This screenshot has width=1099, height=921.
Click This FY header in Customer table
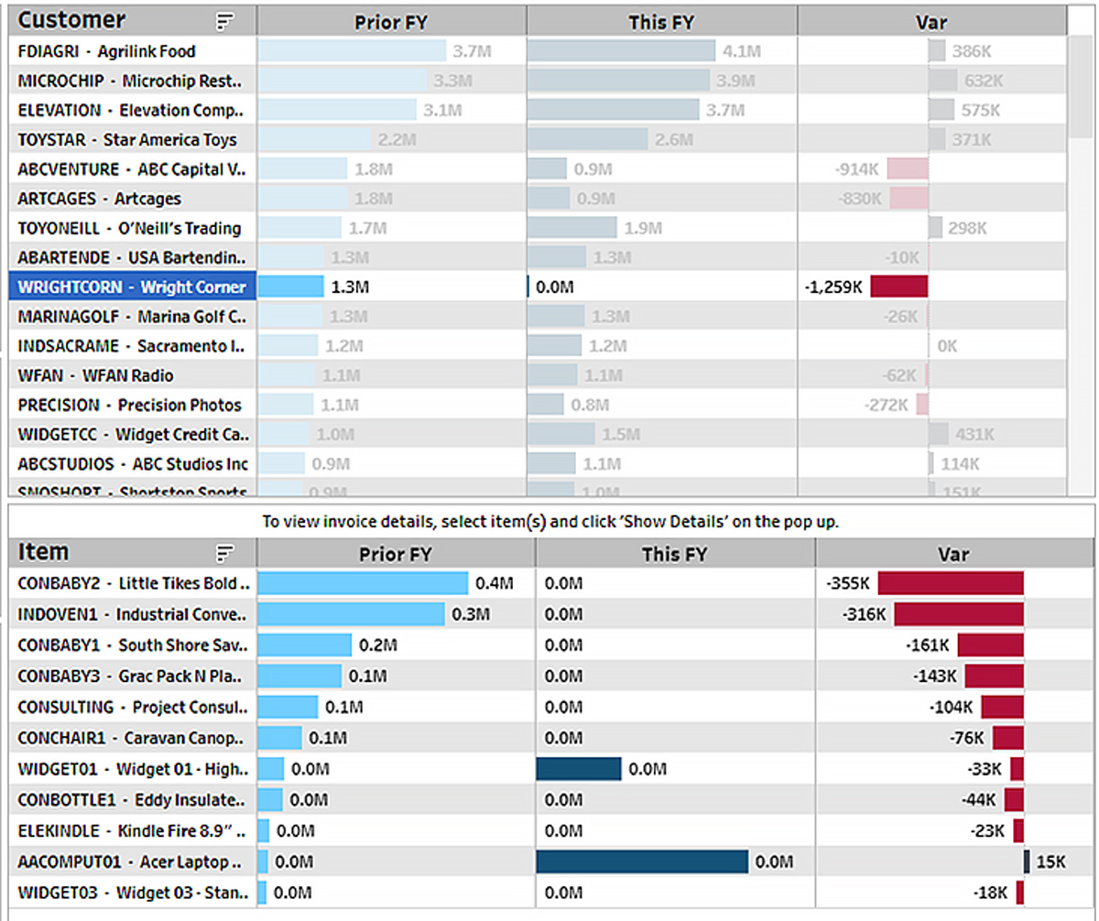(662, 22)
